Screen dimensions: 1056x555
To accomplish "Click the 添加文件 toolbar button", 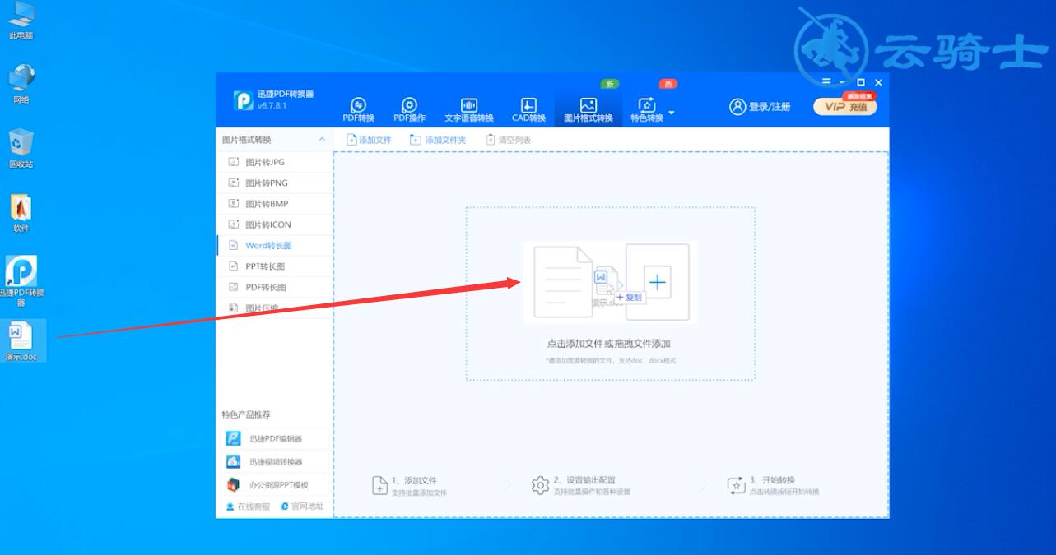I will (369, 140).
